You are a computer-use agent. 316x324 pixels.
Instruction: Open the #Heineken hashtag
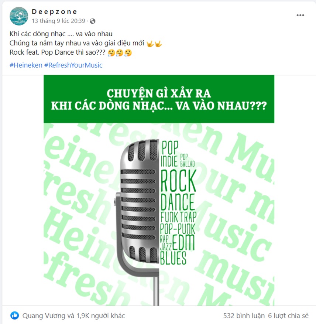(26, 65)
